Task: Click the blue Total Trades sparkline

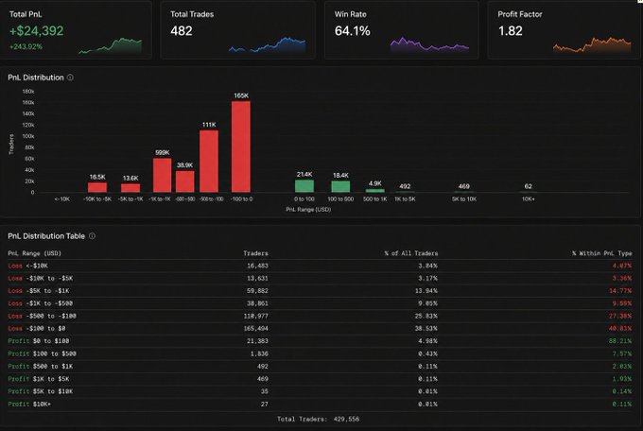Action: click(x=267, y=45)
